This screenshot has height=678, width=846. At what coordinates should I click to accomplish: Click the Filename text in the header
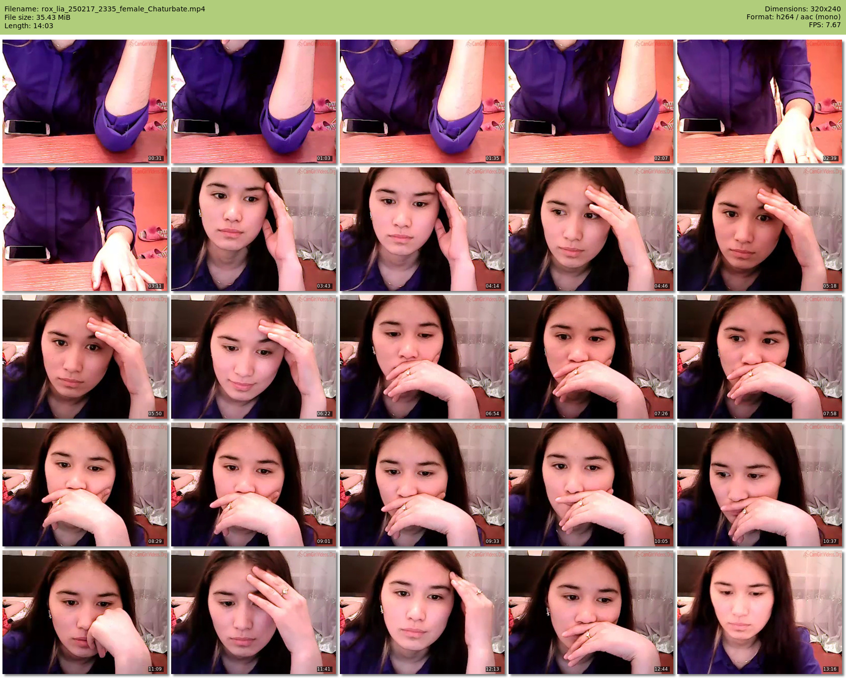(x=105, y=9)
